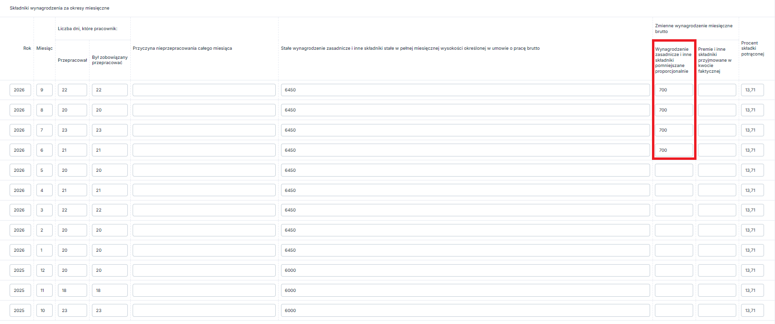This screenshot has width=775, height=324.
Task: Click the empty absence reason field for month 7
Action: 204,130
